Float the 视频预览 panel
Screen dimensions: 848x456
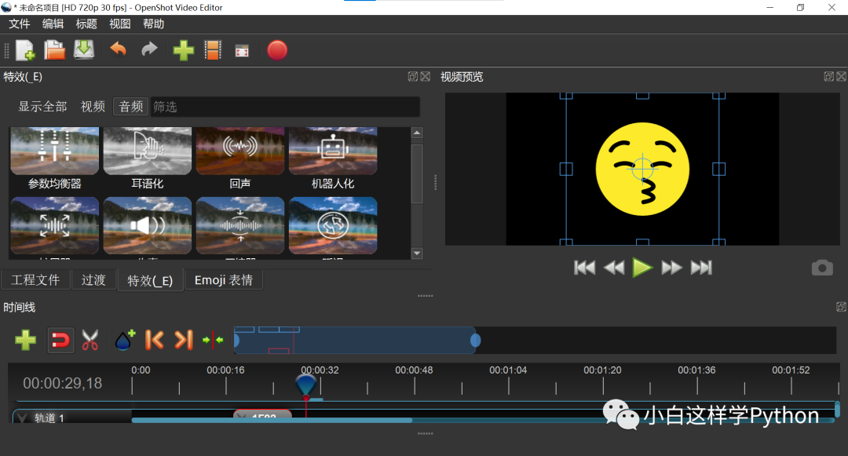tap(828, 77)
